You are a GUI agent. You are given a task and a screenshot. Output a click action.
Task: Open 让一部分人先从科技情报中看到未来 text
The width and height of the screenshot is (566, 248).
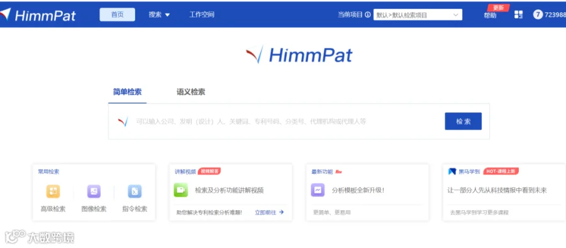(497, 190)
